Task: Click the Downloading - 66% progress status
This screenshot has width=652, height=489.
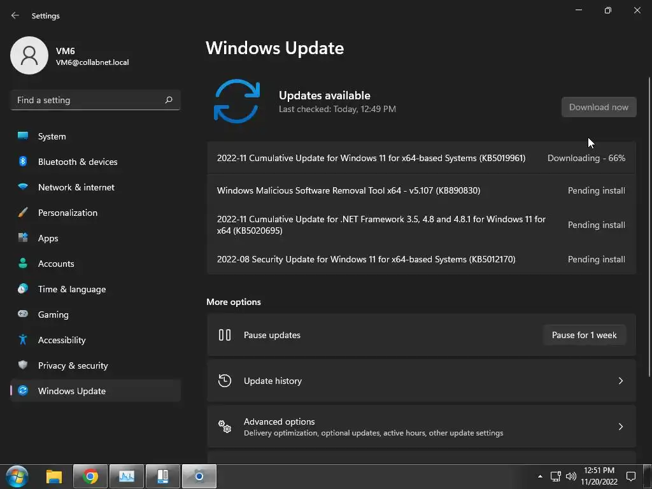Action: point(586,158)
